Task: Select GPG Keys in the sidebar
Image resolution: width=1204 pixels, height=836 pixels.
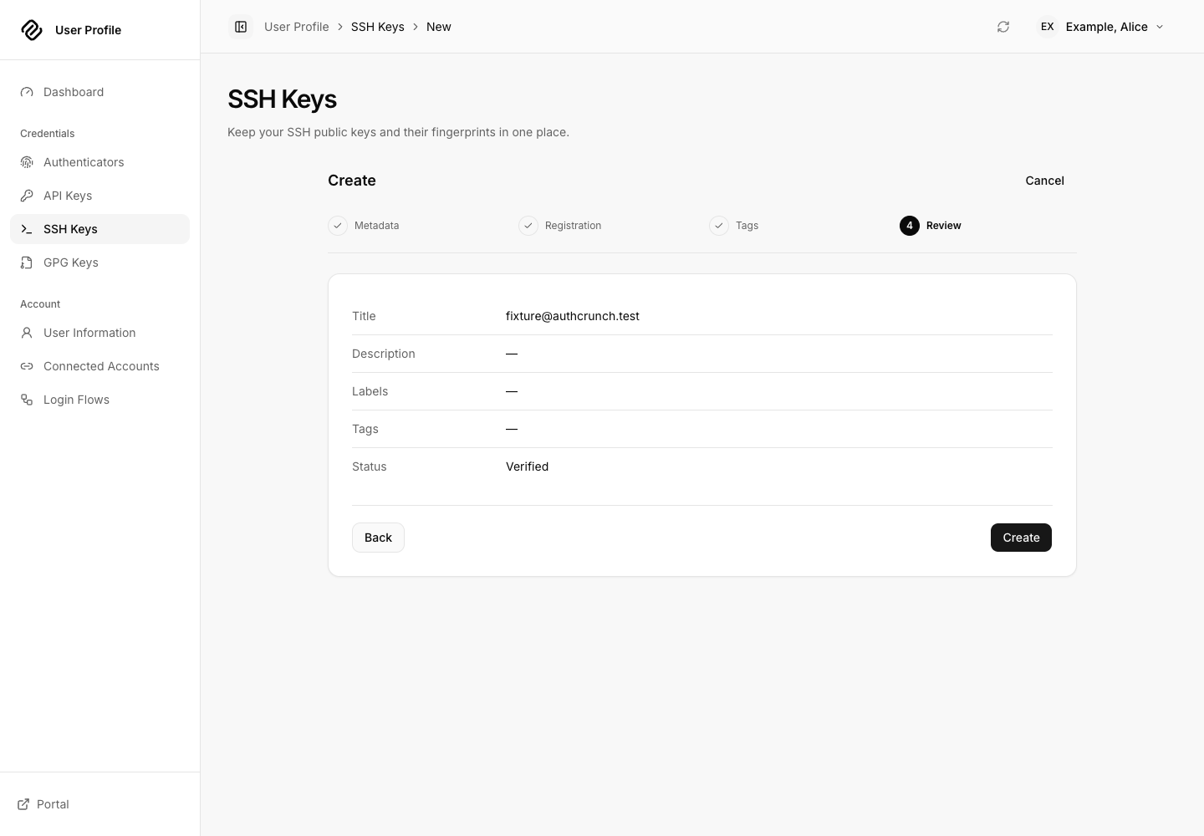Action: coord(100,263)
